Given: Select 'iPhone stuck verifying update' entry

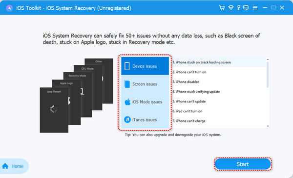Looking at the screenshot, I should coord(219,92).
